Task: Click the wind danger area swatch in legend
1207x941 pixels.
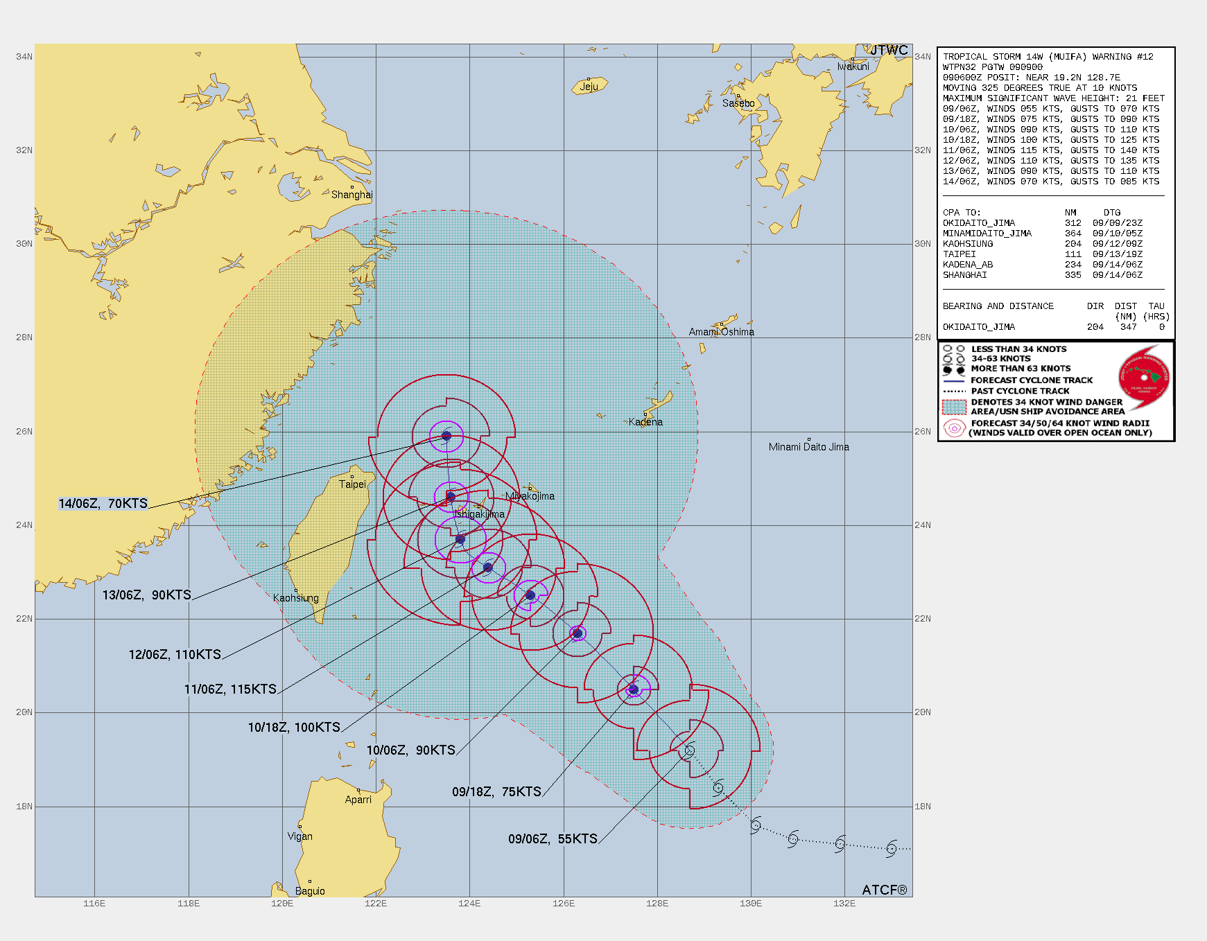Action: point(955,407)
